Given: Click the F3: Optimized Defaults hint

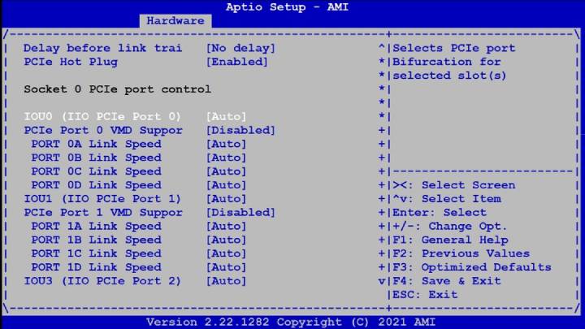Looking at the screenshot, I should coord(472,267).
